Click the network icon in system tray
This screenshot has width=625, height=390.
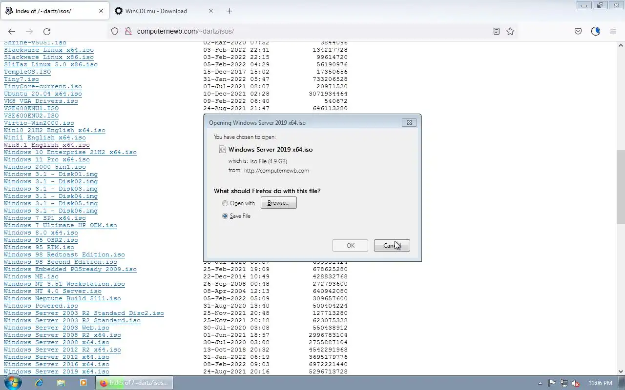pyautogui.click(x=564, y=383)
